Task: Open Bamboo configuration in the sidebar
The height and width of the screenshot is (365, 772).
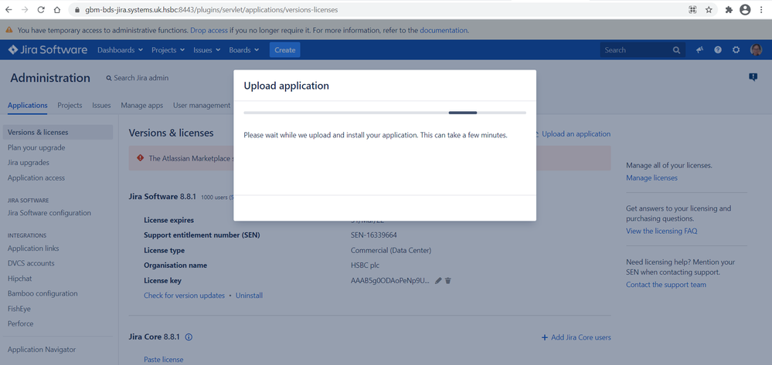Action: click(x=43, y=294)
